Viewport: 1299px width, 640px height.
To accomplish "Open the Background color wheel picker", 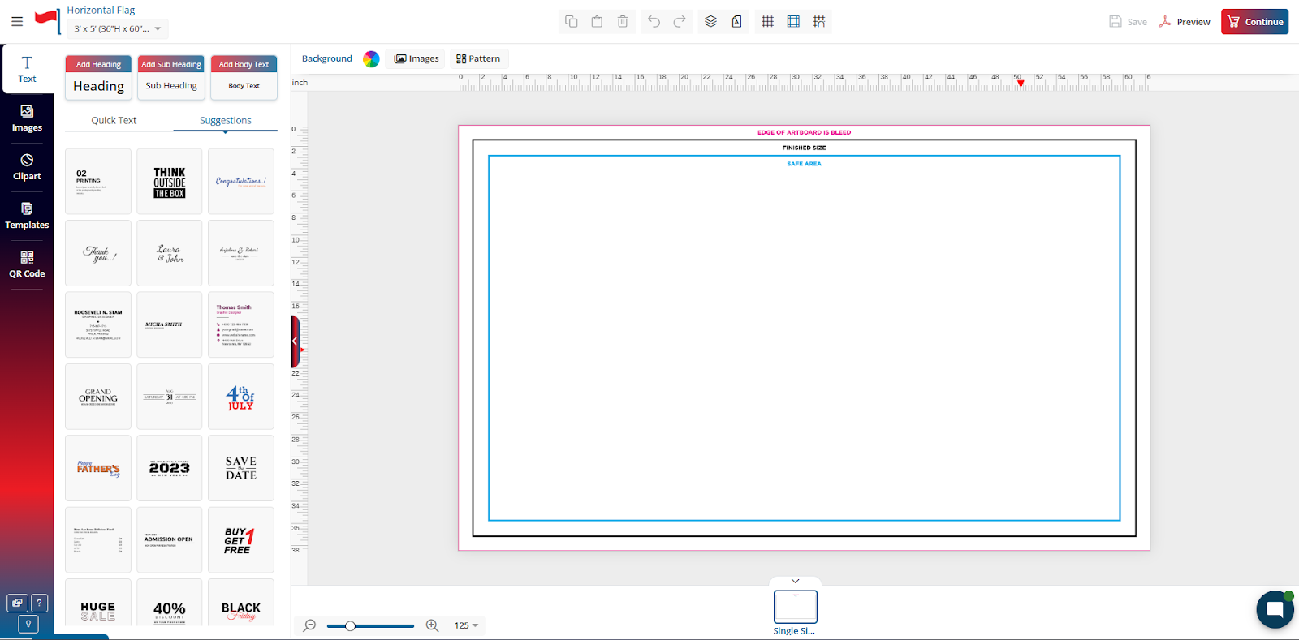I will 371,58.
